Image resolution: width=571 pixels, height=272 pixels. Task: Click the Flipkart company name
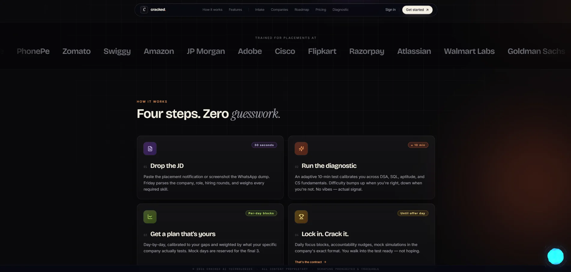click(322, 51)
